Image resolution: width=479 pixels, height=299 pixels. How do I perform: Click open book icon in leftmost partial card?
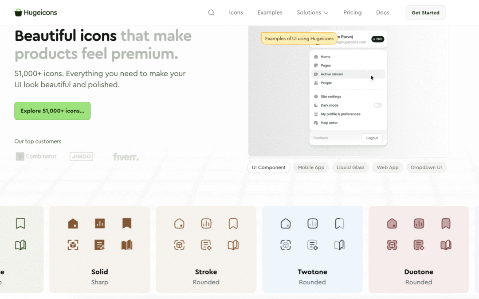(x=20, y=245)
